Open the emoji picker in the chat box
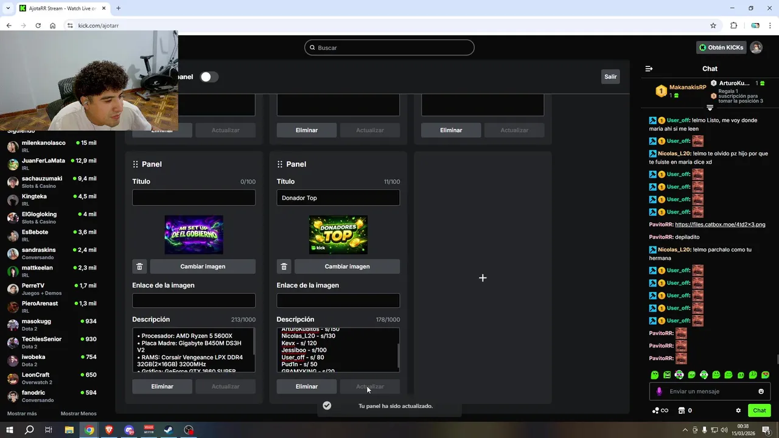This screenshot has height=438, width=779. 761,391
